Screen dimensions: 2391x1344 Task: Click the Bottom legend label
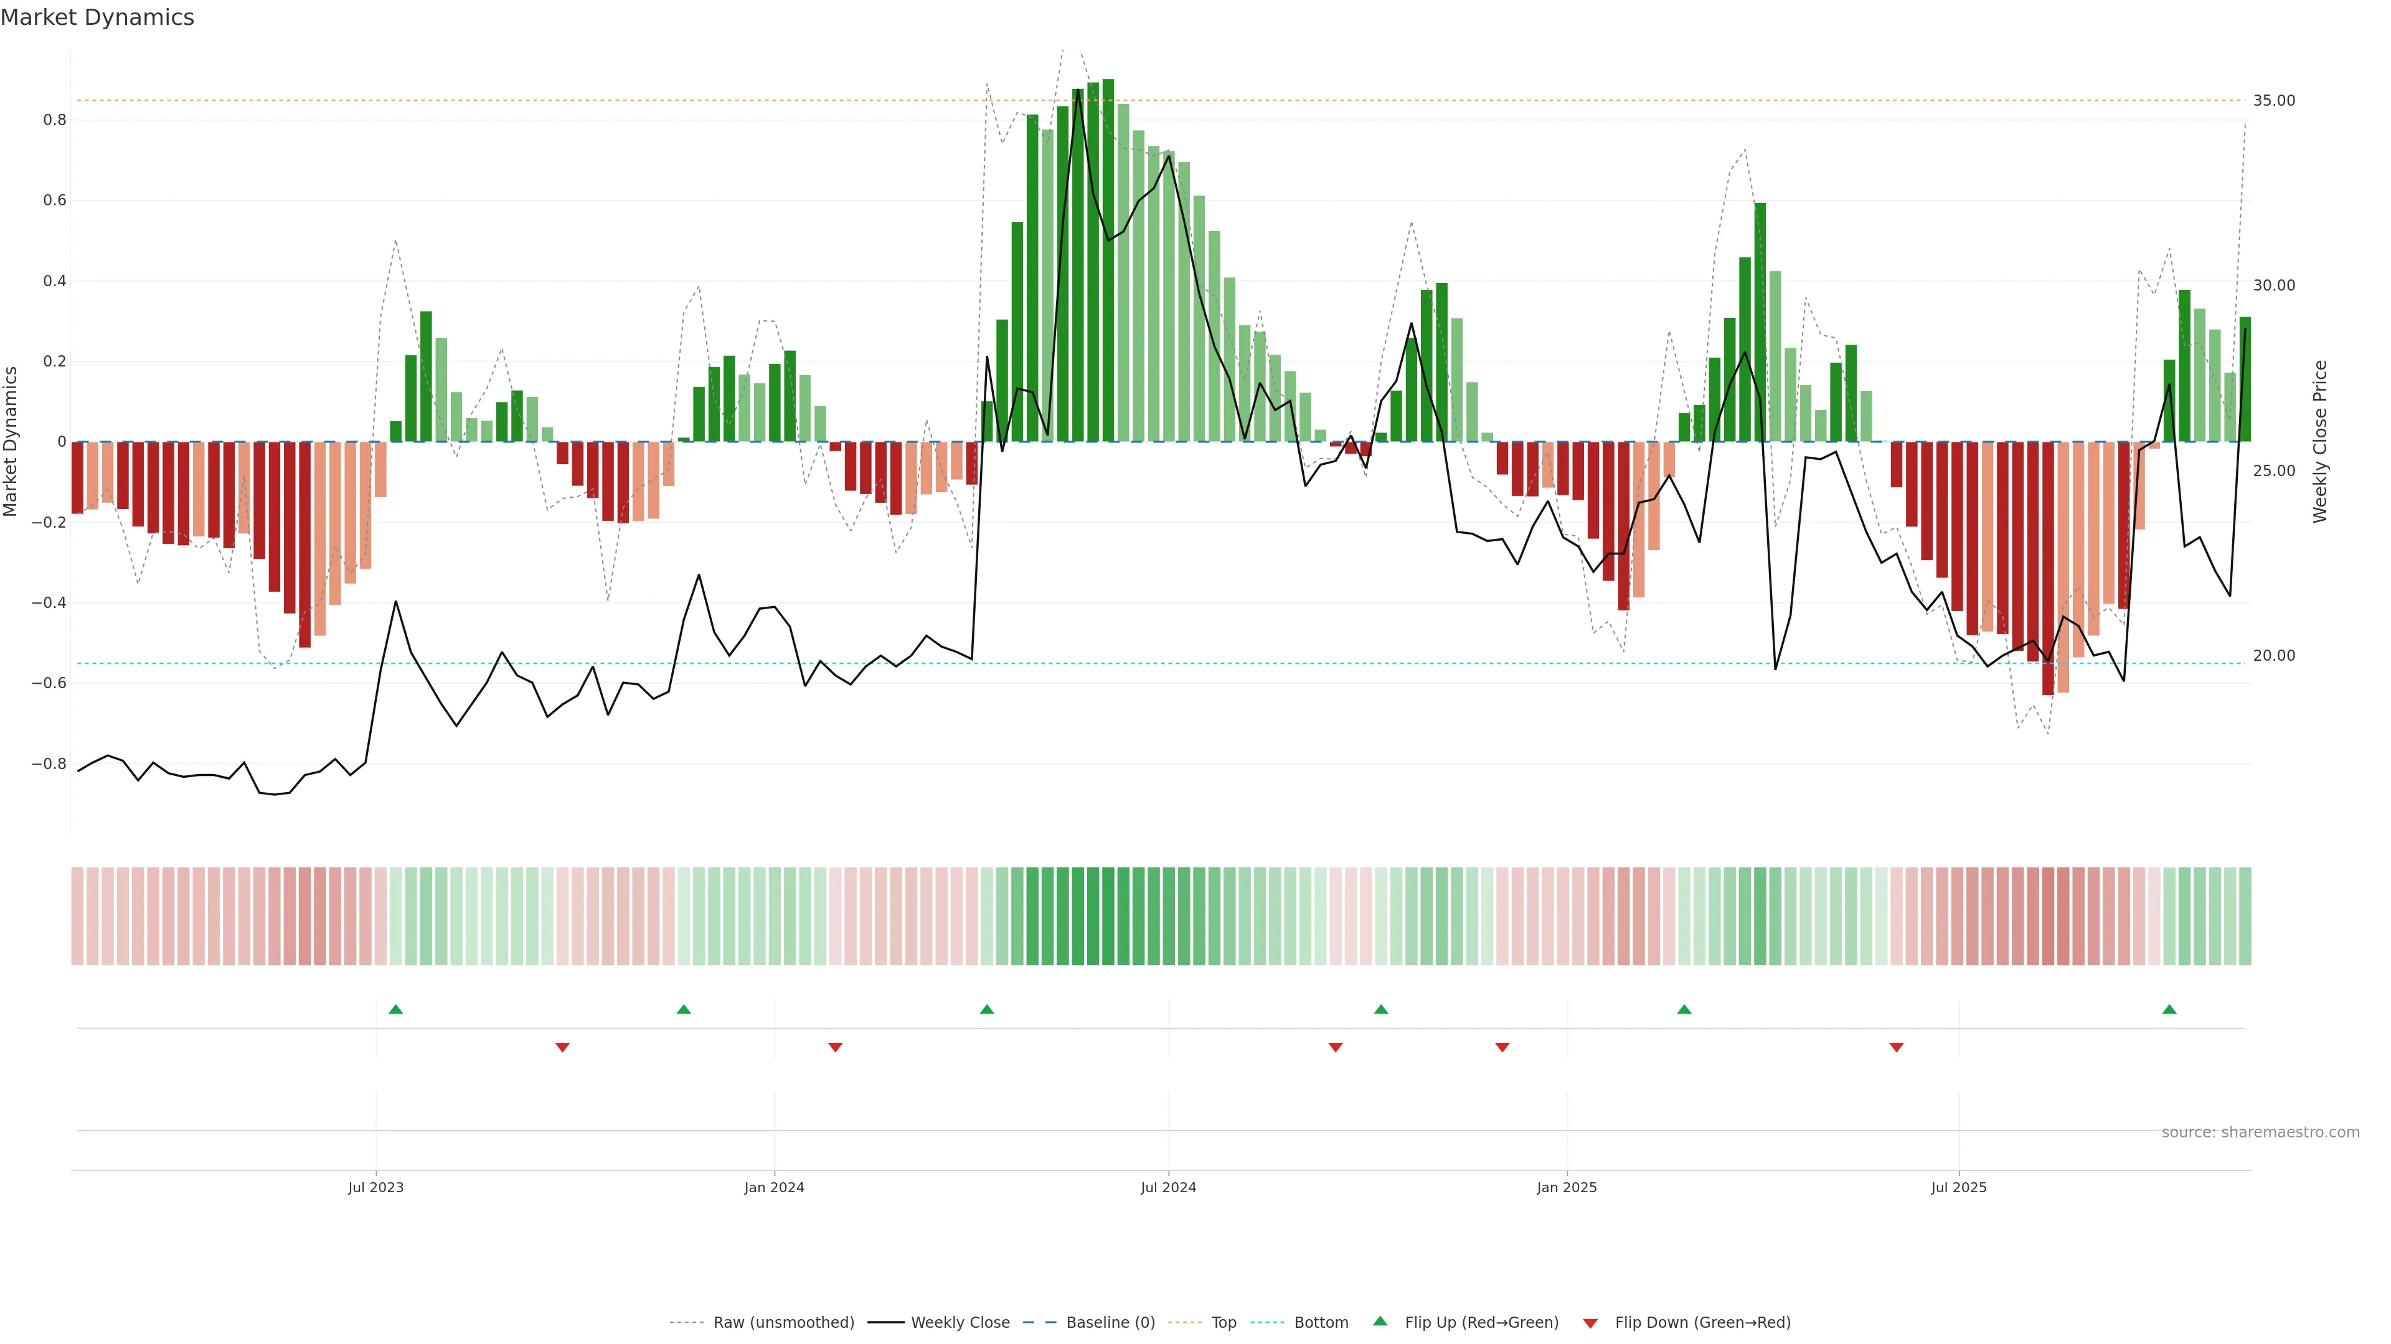[1321, 1323]
